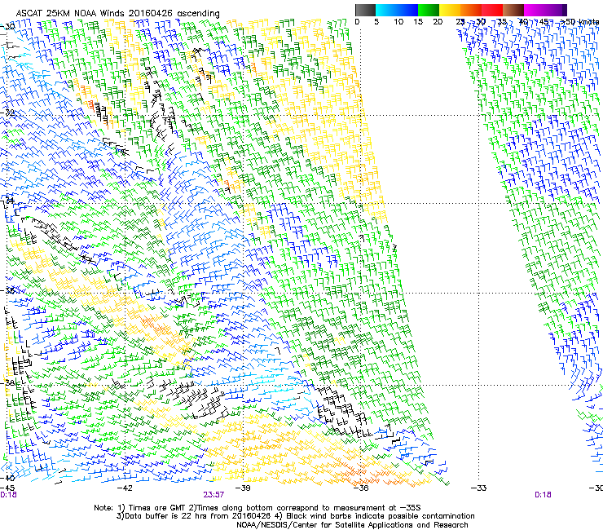Click the '-42' longitude axis label

125,488
